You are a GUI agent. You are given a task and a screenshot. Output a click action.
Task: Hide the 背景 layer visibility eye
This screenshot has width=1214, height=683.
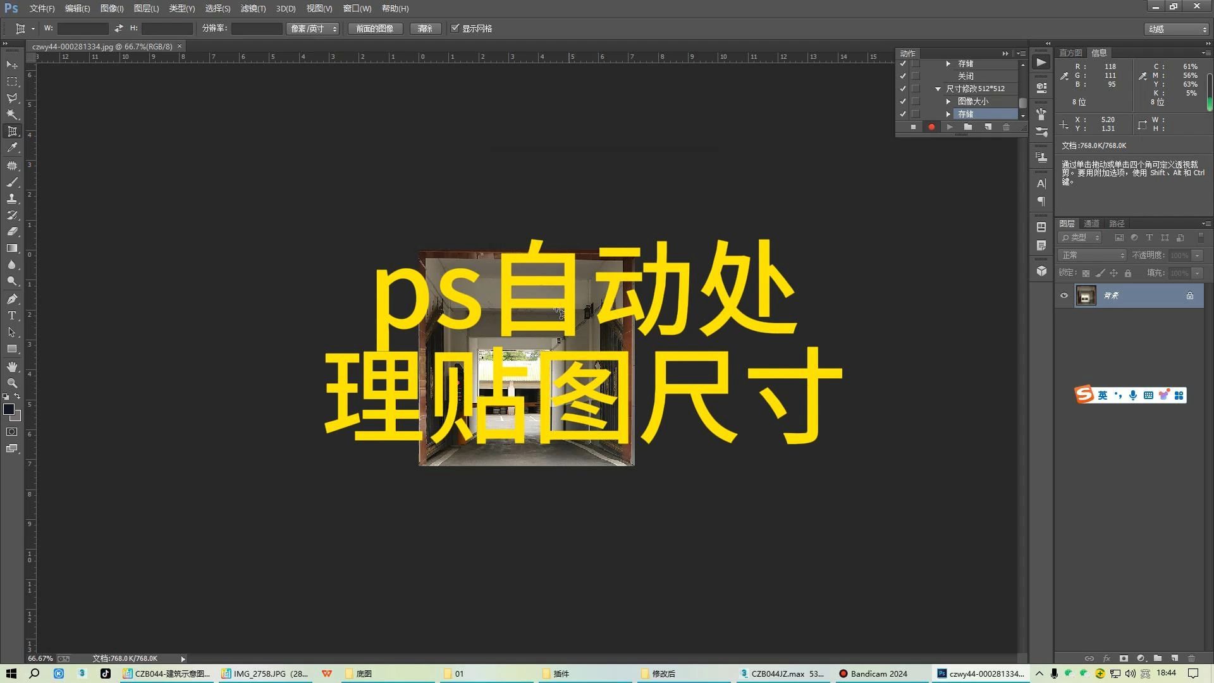click(1064, 295)
